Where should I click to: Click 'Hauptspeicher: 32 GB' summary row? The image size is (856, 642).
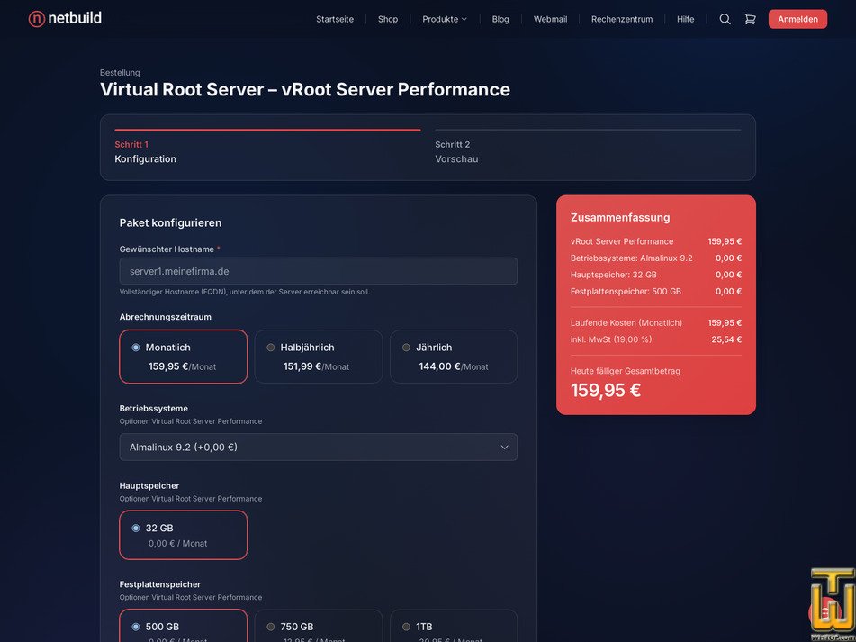pos(655,275)
